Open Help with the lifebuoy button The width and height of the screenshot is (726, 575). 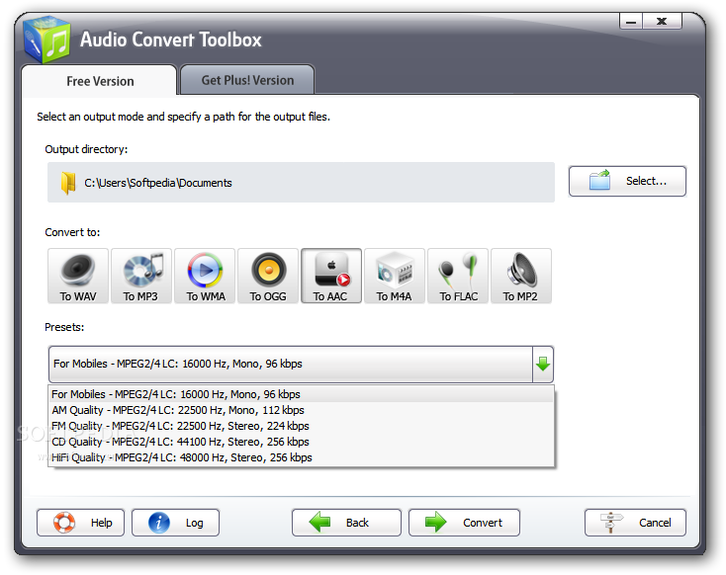(80, 523)
